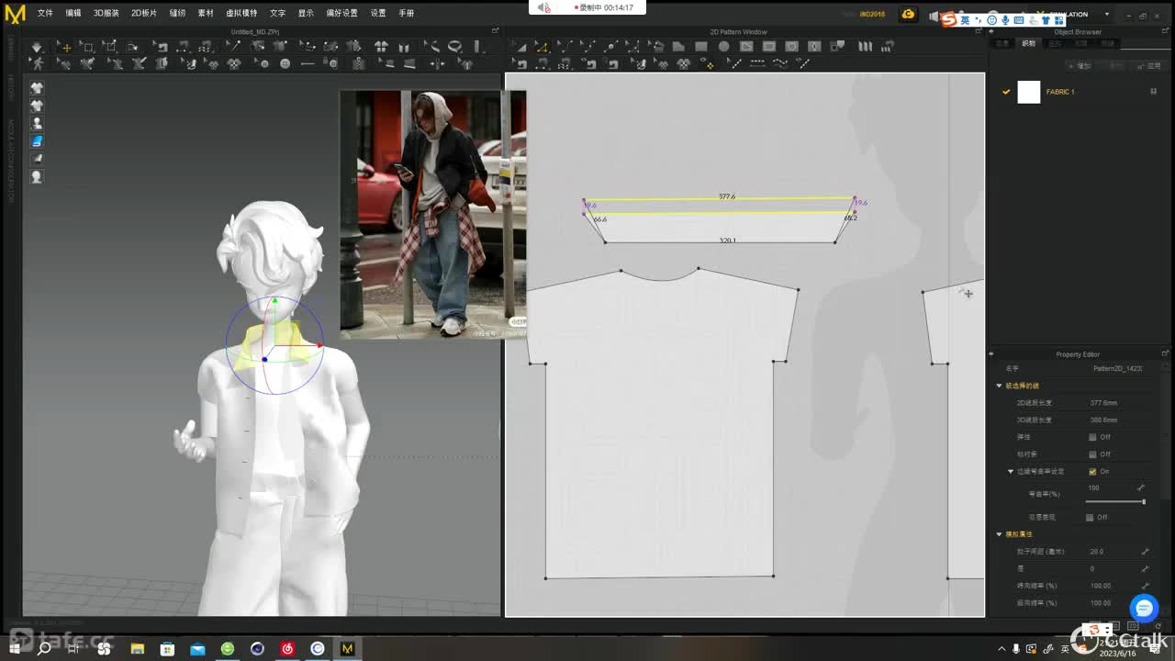Open the 缝纫 menu
This screenshot has height=661, width=1175.
tap(177, 13)
